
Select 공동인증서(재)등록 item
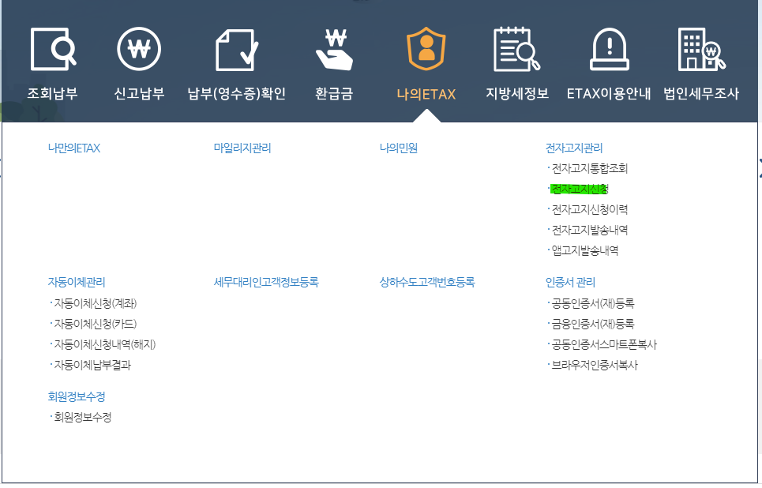pos(593,304)
